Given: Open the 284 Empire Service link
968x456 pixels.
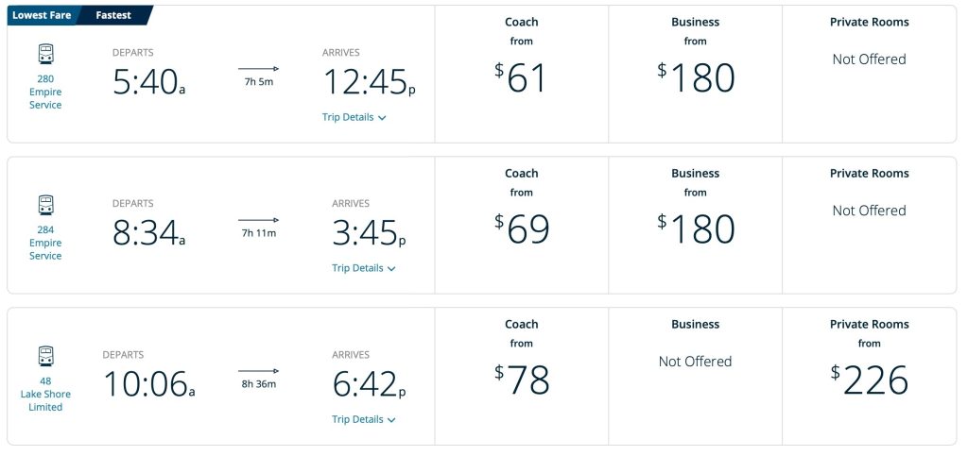Looking at the screenshot, I should 45,243.
